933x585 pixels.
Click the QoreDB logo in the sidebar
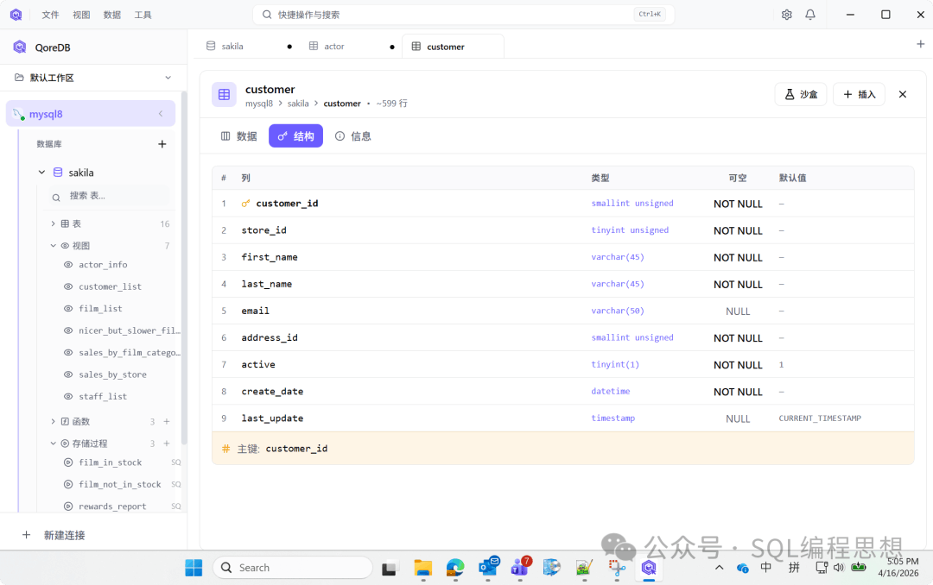[x=20, y=47]
